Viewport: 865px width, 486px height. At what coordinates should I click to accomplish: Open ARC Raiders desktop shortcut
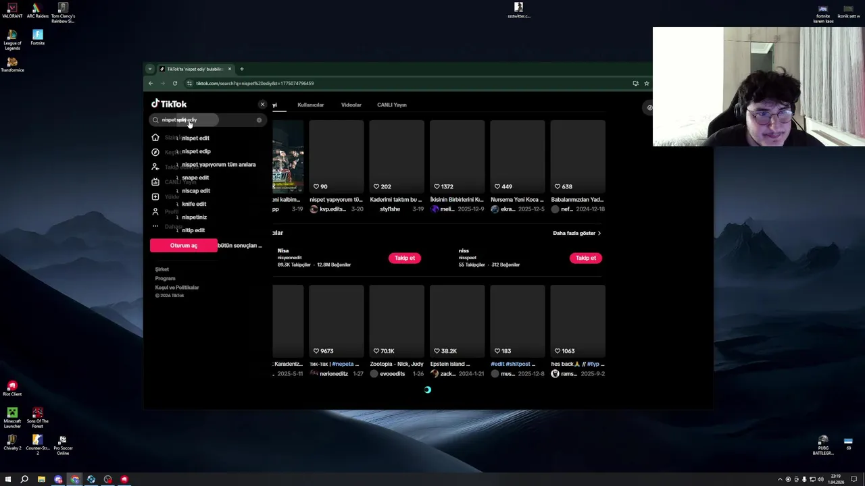(x=38, y=11)
